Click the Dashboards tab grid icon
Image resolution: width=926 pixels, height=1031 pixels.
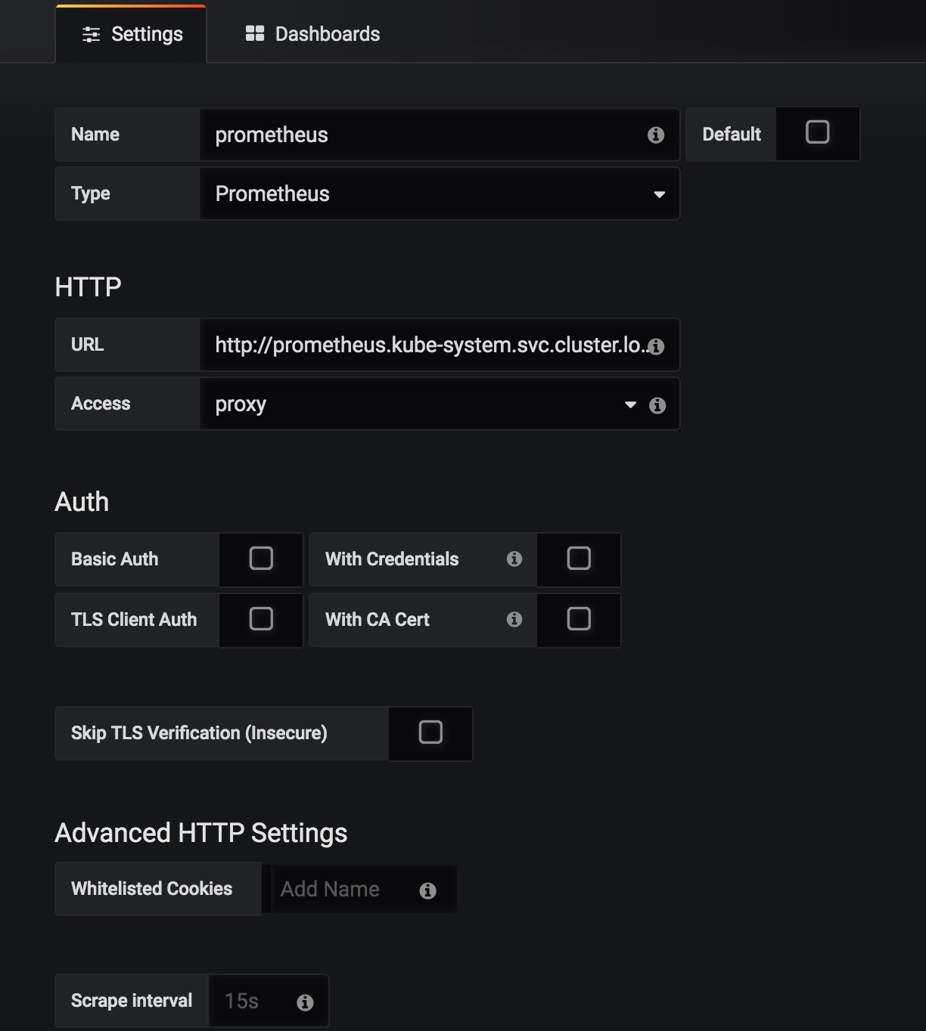(x=255, y=33)
